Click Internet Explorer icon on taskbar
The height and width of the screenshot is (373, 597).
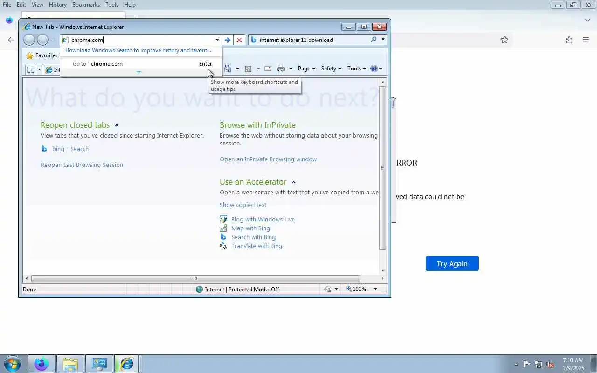(x=127, y=364)
